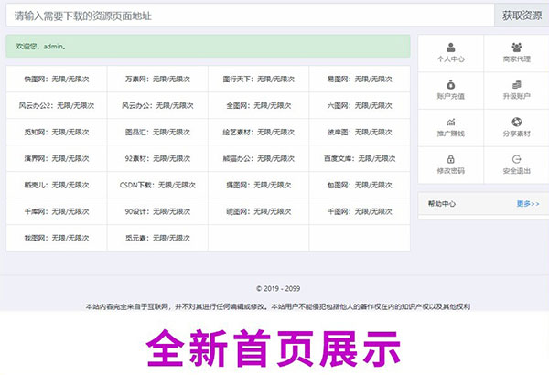The width and height of the screenshot is (549, 375).
Task: Select the 彼岸图 quota cell
Action: 360,132
